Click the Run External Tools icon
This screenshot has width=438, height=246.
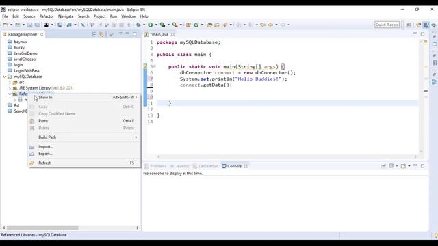tap(175, 25)
